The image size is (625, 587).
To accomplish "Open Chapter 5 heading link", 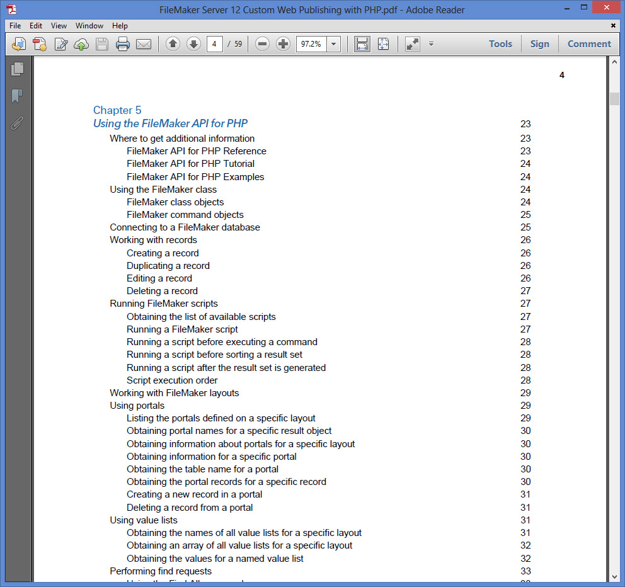I will click(117, 110).
